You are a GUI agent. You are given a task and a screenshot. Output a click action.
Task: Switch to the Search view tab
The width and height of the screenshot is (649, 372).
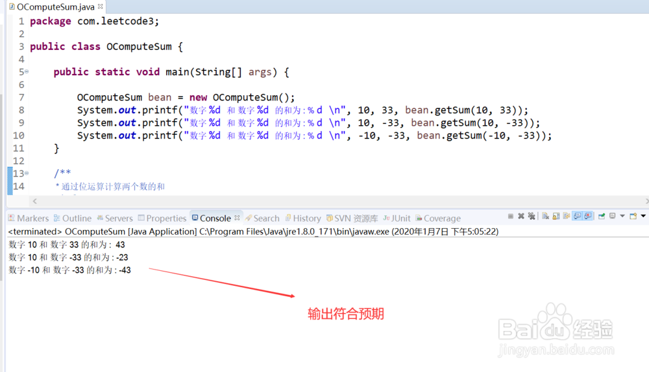click(x=262, y=218)
